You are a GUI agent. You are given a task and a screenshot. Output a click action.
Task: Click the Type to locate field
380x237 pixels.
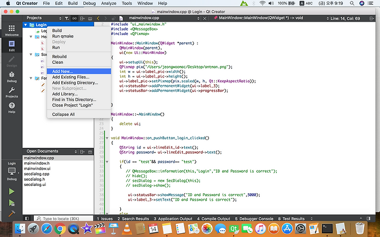63,219
